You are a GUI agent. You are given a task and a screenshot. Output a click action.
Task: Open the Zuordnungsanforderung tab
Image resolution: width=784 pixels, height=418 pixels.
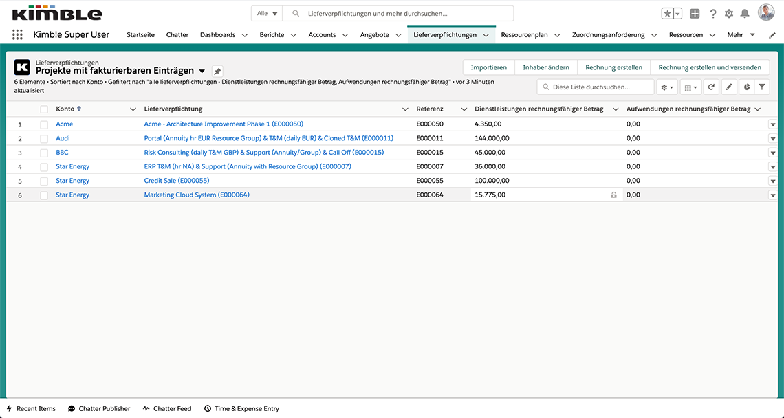tap(608, 35)
